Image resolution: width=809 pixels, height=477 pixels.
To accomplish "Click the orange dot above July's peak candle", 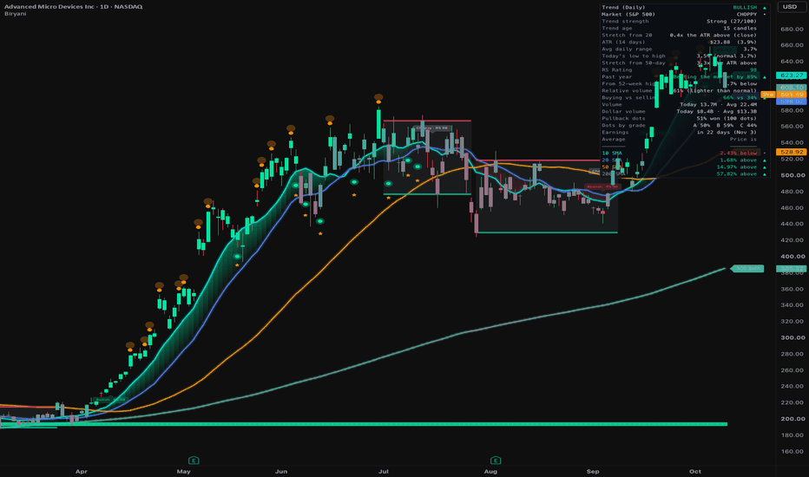I will point(378,97).
